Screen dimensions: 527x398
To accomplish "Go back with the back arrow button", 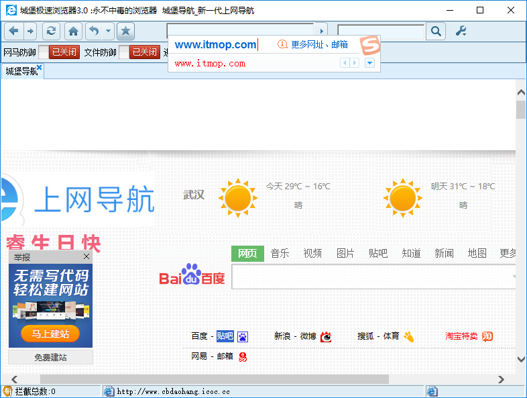I will (14, 32).
